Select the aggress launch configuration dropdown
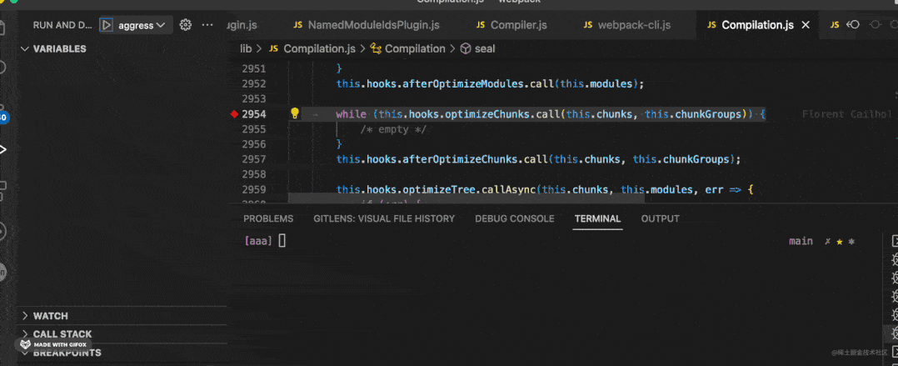 coord(142,25)
